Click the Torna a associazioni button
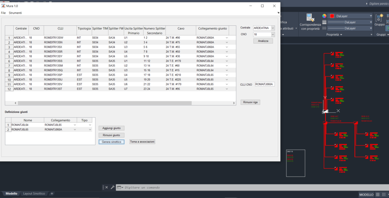This screenshot has width=389, height=198. [x=142, y=142]
